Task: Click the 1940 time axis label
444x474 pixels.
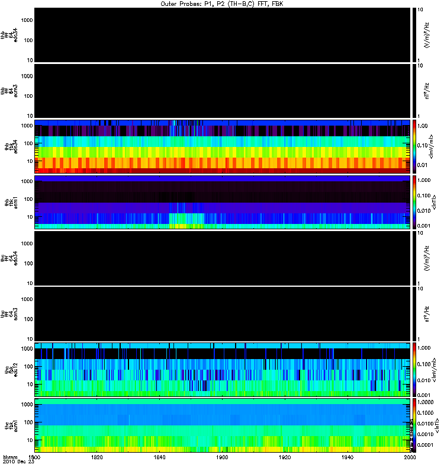Action: (348, 457)
